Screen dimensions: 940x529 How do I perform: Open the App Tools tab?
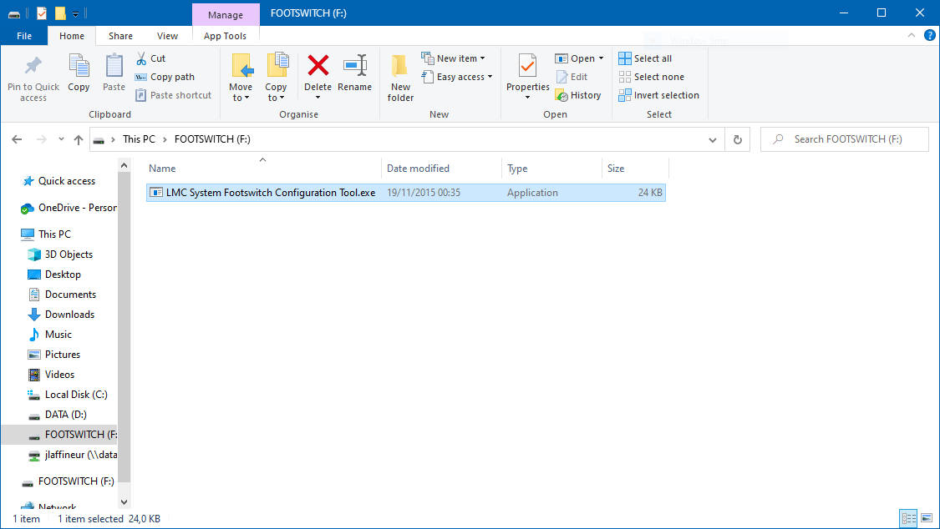click(x=225, y=36)
